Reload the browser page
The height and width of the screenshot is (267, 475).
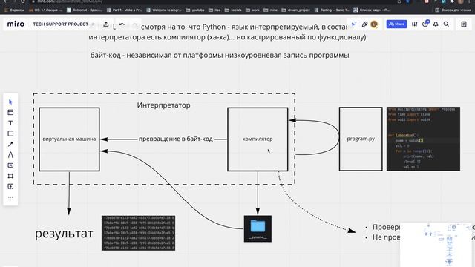click(23, 1)
